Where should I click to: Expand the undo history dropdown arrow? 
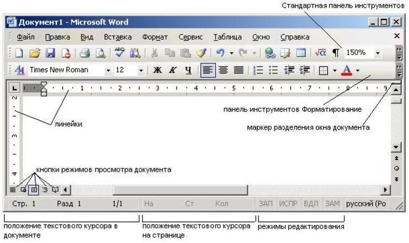232,53
